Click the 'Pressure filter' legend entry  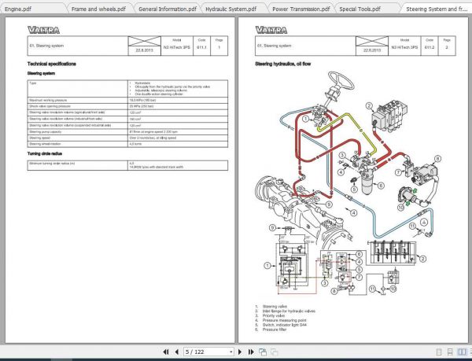click(275, 330)
